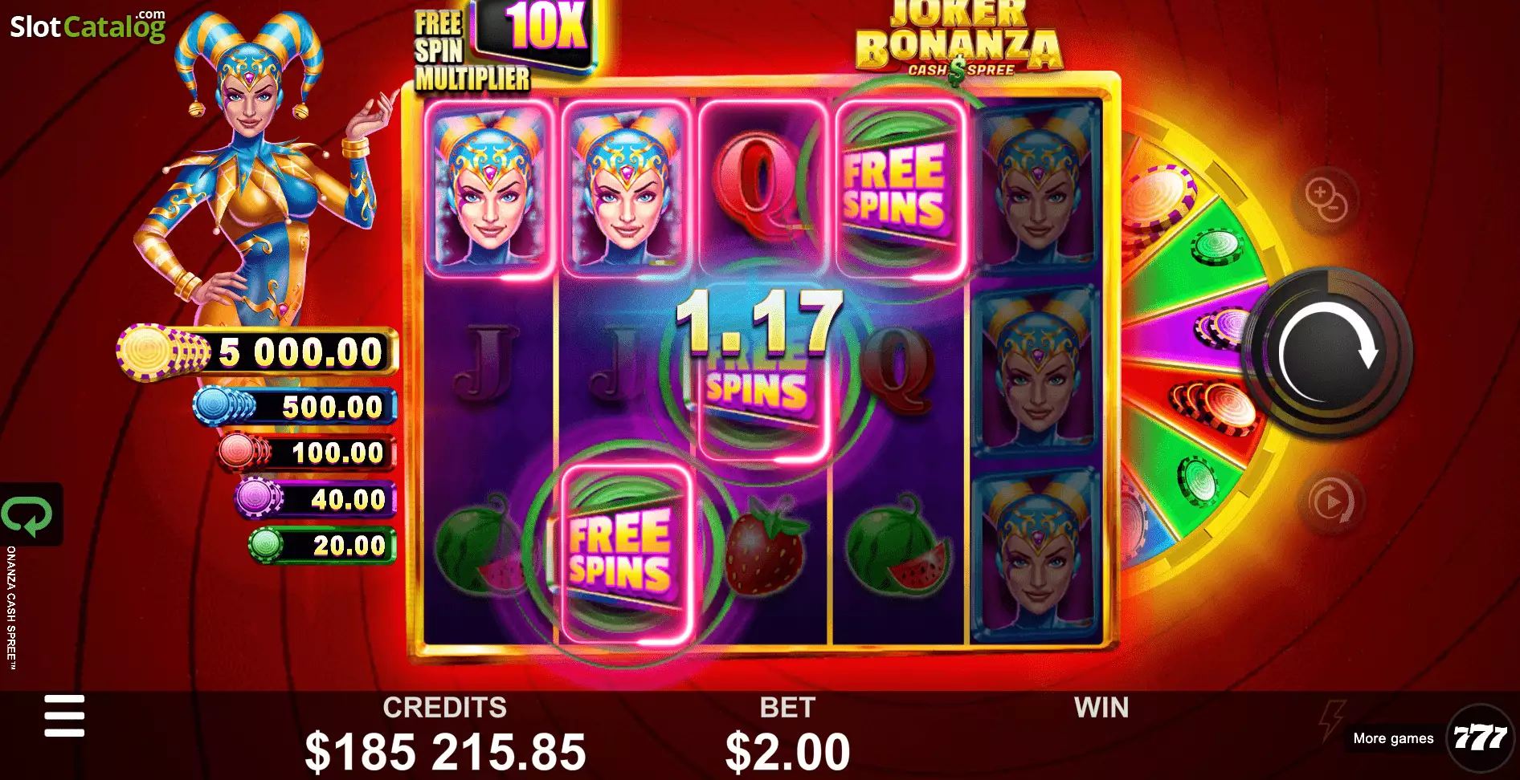Select the 20.00 green chip jackpot
The image size is (1520, 780).
(x=322, y=546)
